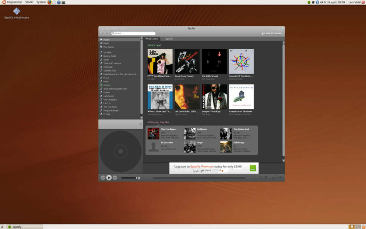The width and height of the screenshot is (366, 229).
Task: Switch to the Top lists tab
Action: (169, 39)
